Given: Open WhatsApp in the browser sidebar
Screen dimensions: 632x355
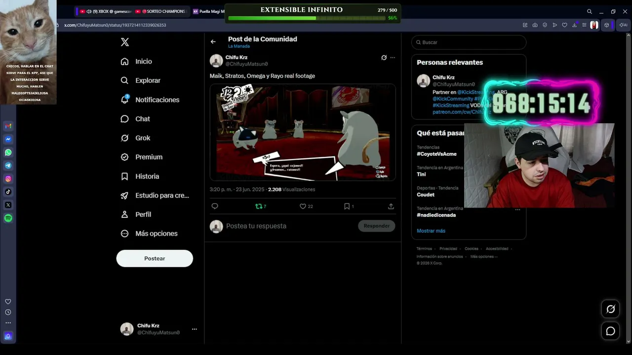Looking at the screenshot, I should (x=8, y=152).
